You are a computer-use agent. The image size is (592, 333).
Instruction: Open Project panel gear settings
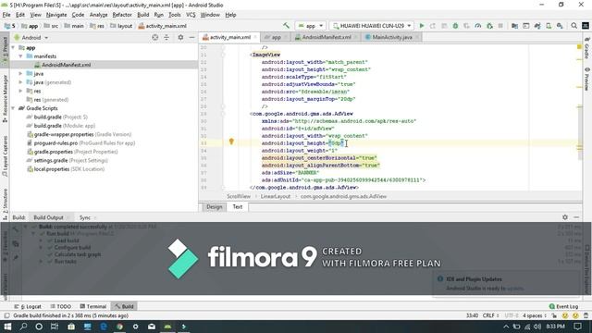click(x=180, y=37)
